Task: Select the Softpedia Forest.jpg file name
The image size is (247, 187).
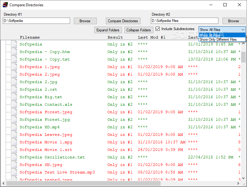Action: (45, 120)
